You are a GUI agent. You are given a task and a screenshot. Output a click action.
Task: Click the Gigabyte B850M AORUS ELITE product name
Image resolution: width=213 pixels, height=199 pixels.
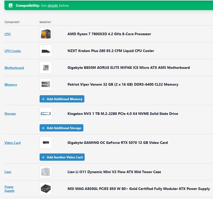(129, 68)
